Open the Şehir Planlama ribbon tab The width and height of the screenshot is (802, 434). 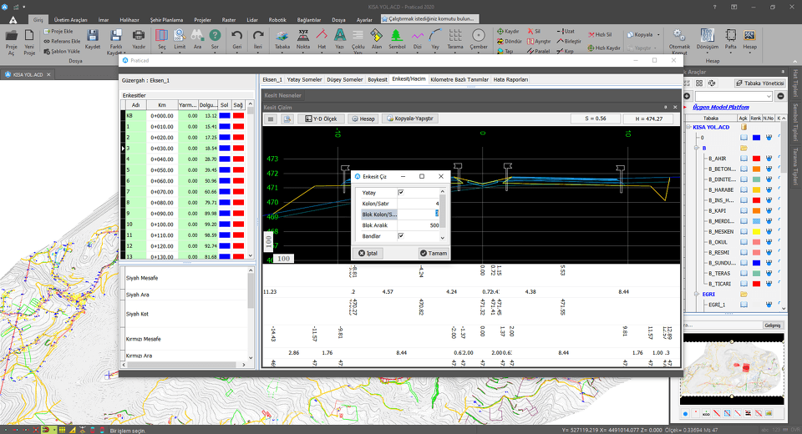[167, 18]
